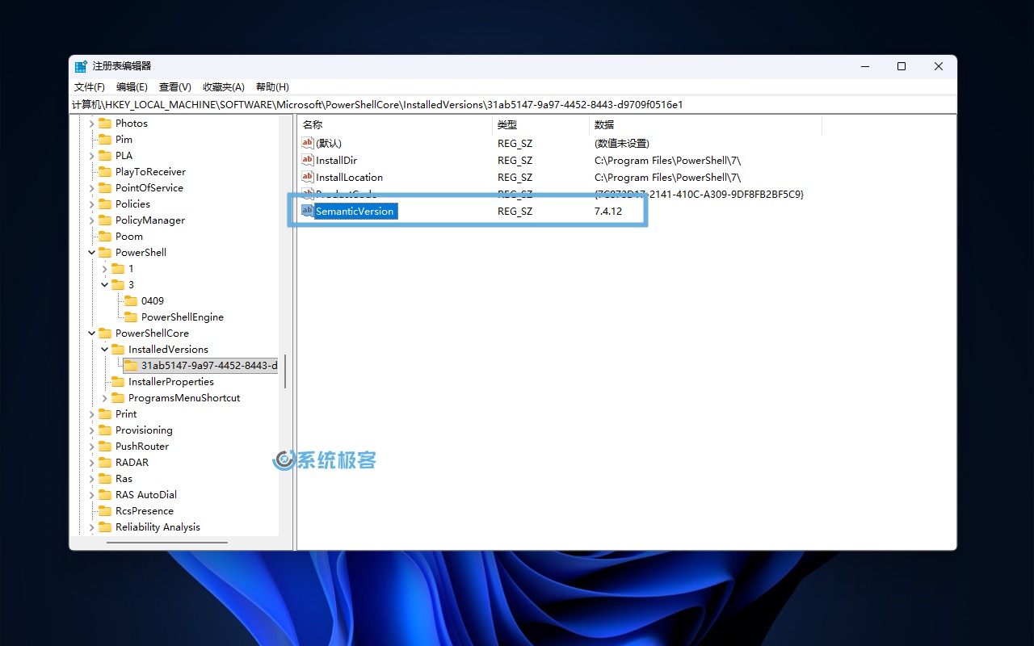This screenshot has width=1034, height=646.
Task: Collapse the PowerShell tree node
Action: click(x=92, y=253)
